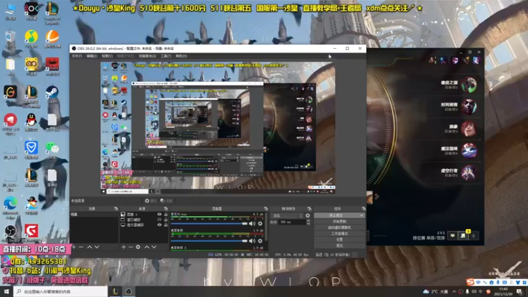Click League client microphone icon at bottom
The width and height of the screenshot is (528, 297).
[x=473, y=236]
